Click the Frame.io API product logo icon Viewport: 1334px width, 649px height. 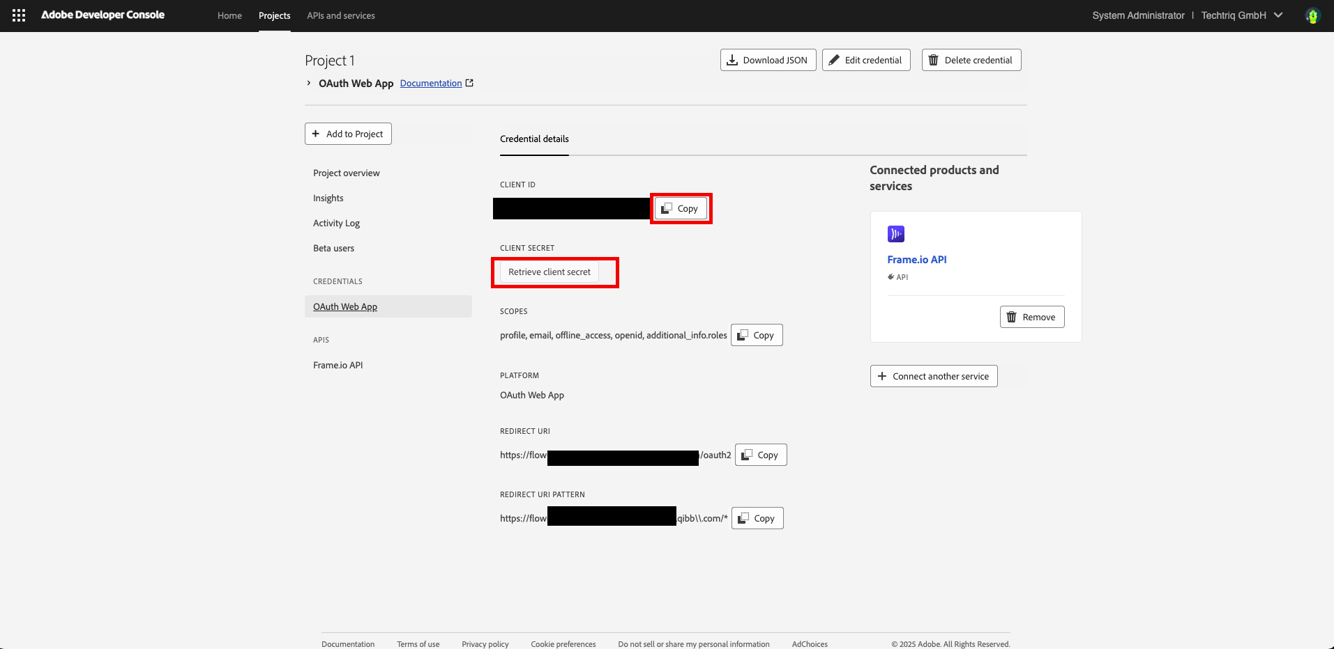[x=895, y=234]
